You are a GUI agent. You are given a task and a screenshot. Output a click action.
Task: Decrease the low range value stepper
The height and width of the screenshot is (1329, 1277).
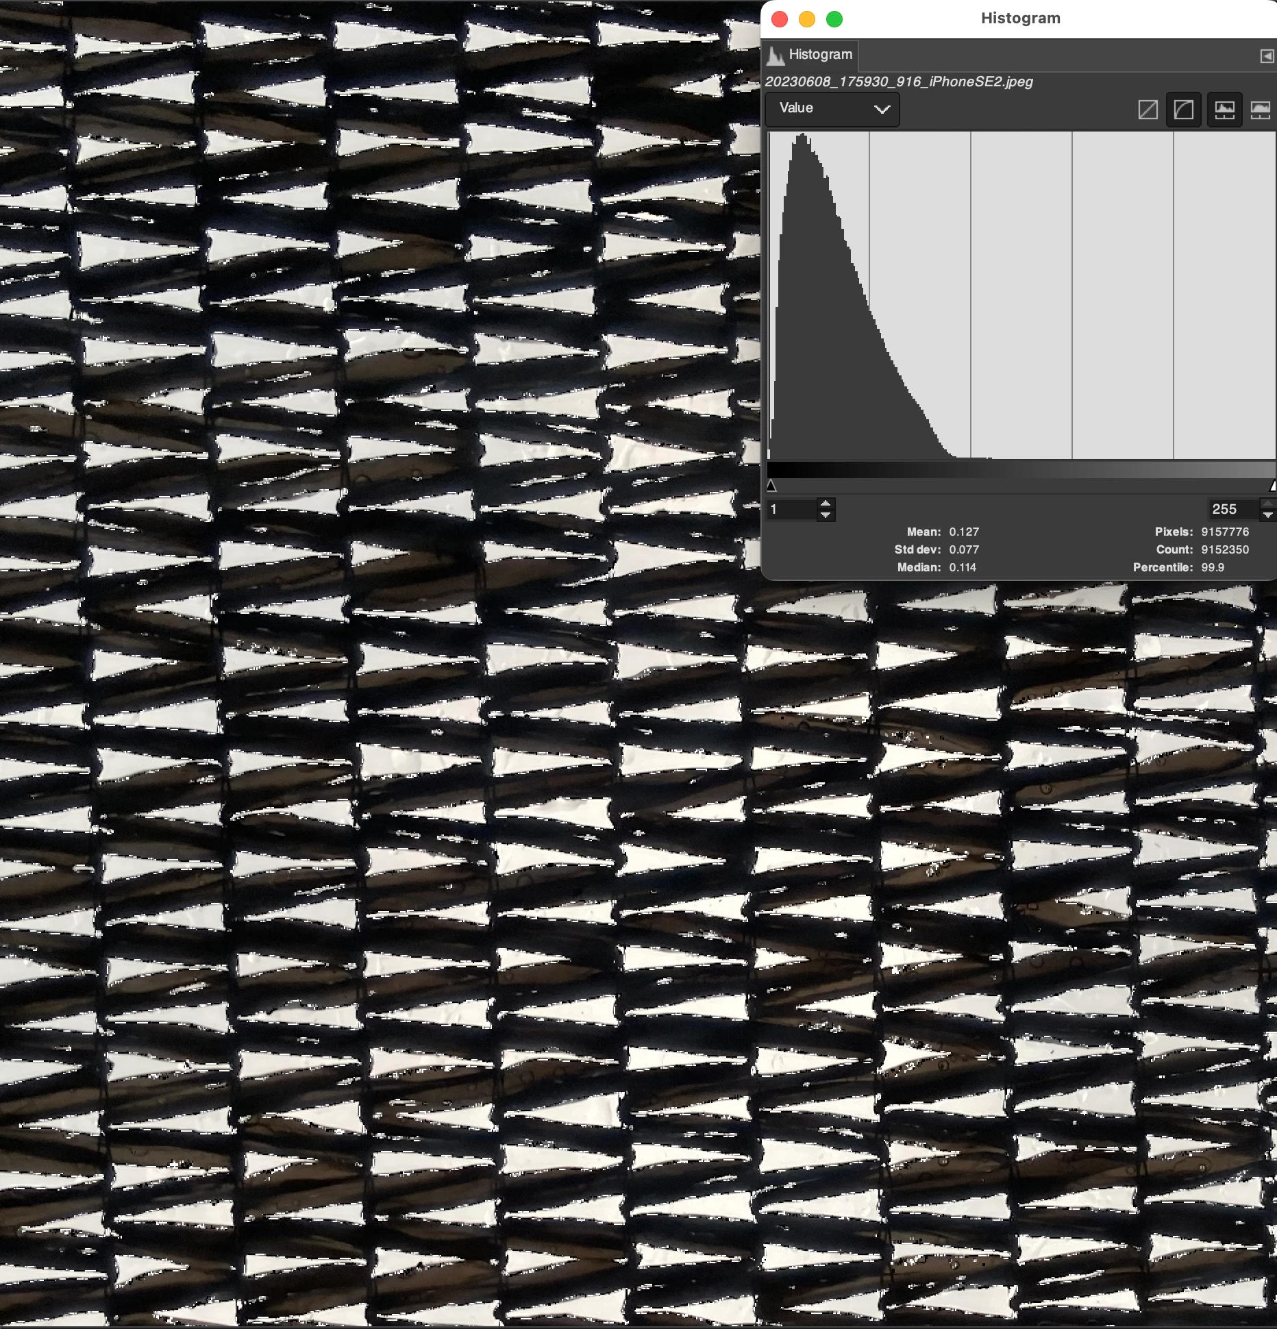tap(826, 515)
